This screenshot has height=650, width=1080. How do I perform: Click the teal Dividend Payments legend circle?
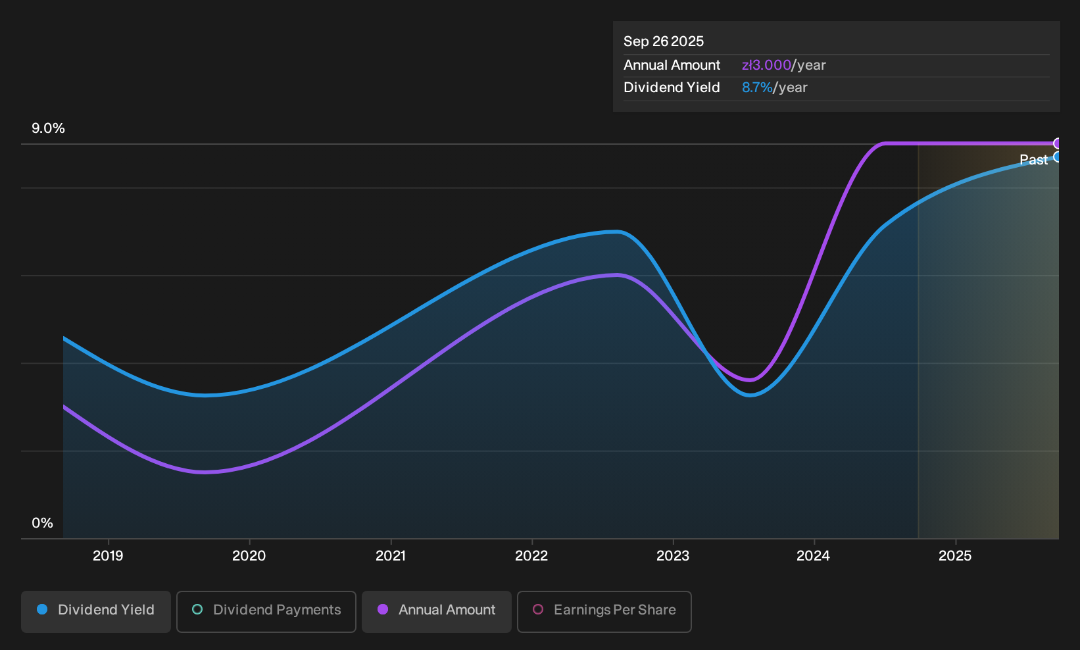(x=197, y=610)
